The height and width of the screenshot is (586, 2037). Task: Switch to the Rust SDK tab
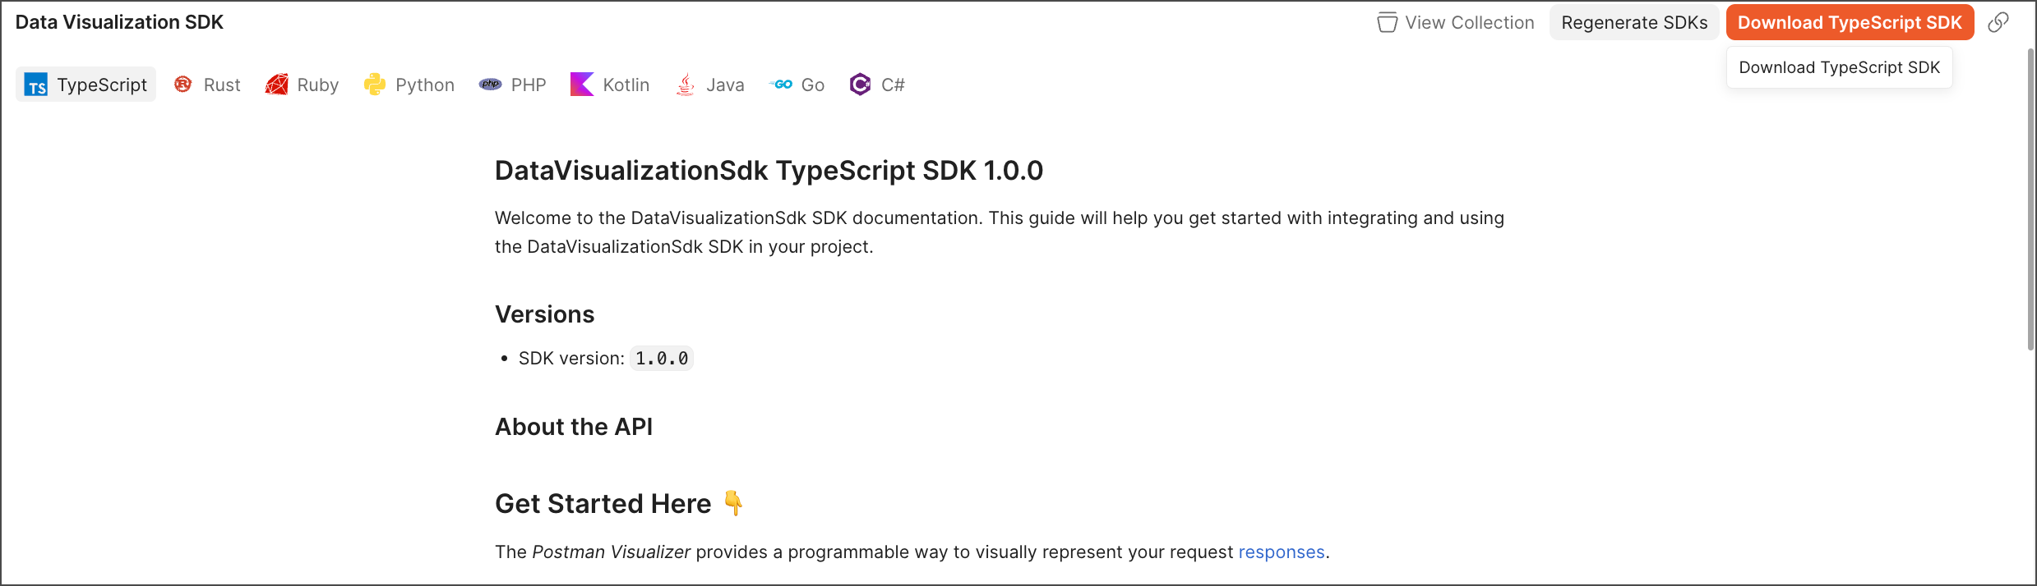[x=207, y=85]
